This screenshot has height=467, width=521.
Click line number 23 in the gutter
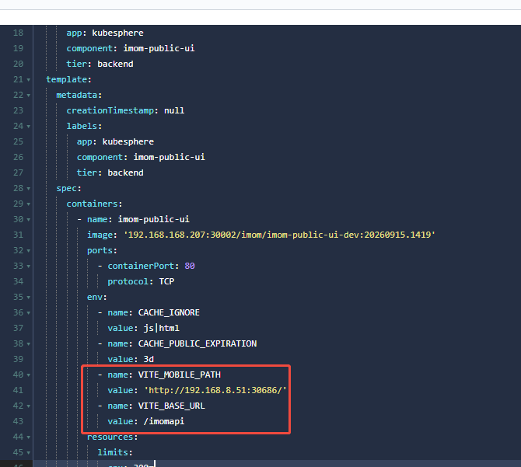(x=19, y=110)
